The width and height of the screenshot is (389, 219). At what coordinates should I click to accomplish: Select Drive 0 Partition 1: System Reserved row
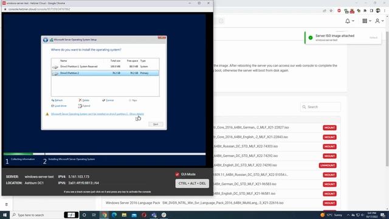coord(105,66)
